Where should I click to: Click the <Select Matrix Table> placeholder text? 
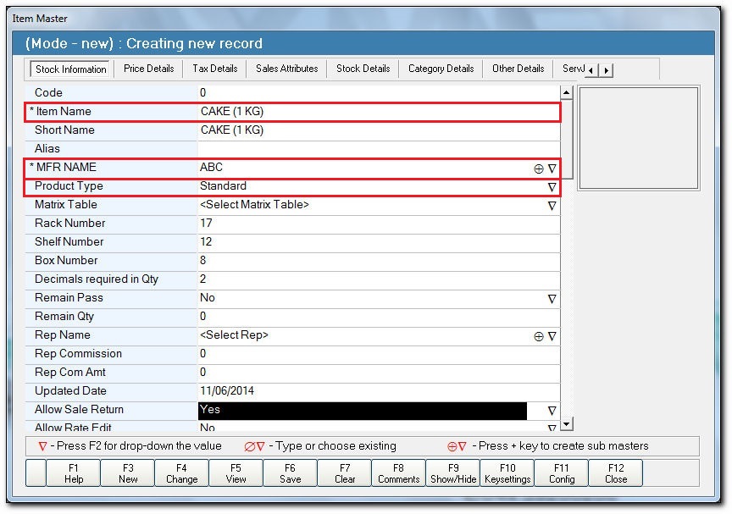(x=254, y=205)
